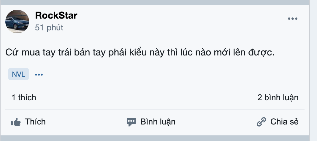Open post options three-dot menu

click(x=292, y=19)
